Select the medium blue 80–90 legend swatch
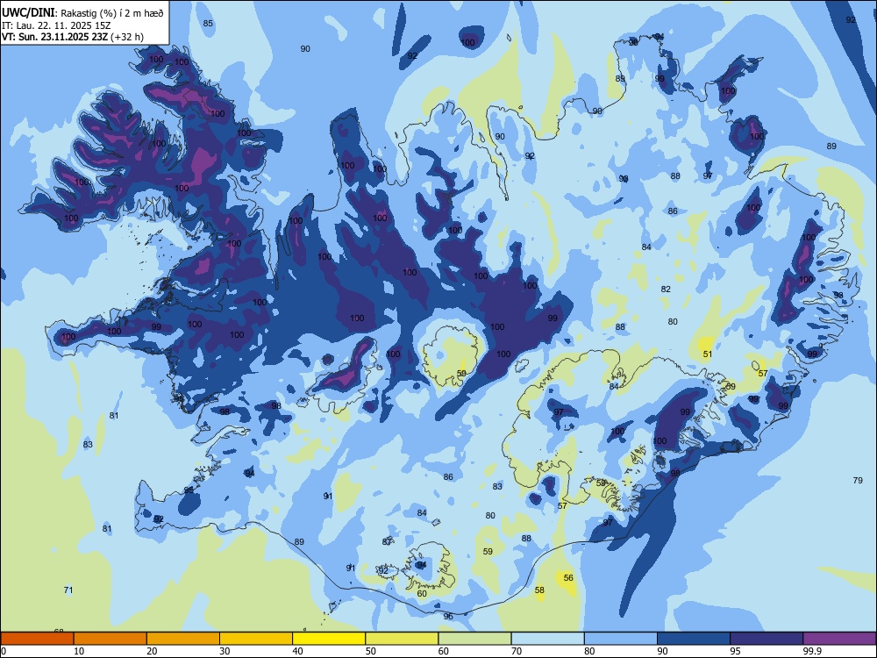 (x=621, y=639)
